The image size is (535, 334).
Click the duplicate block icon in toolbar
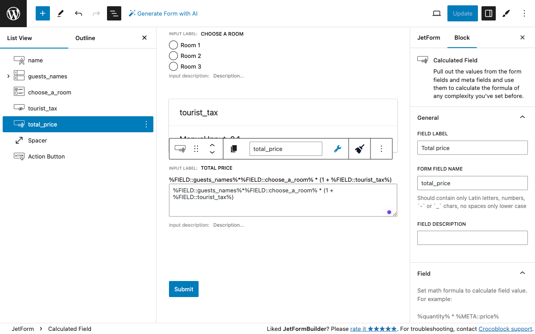pyautogui.click(x=233, y=149)
